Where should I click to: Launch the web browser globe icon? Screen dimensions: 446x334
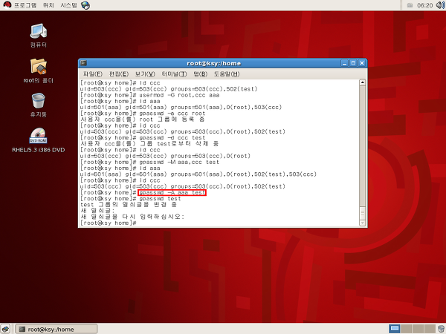coord(85,5)
